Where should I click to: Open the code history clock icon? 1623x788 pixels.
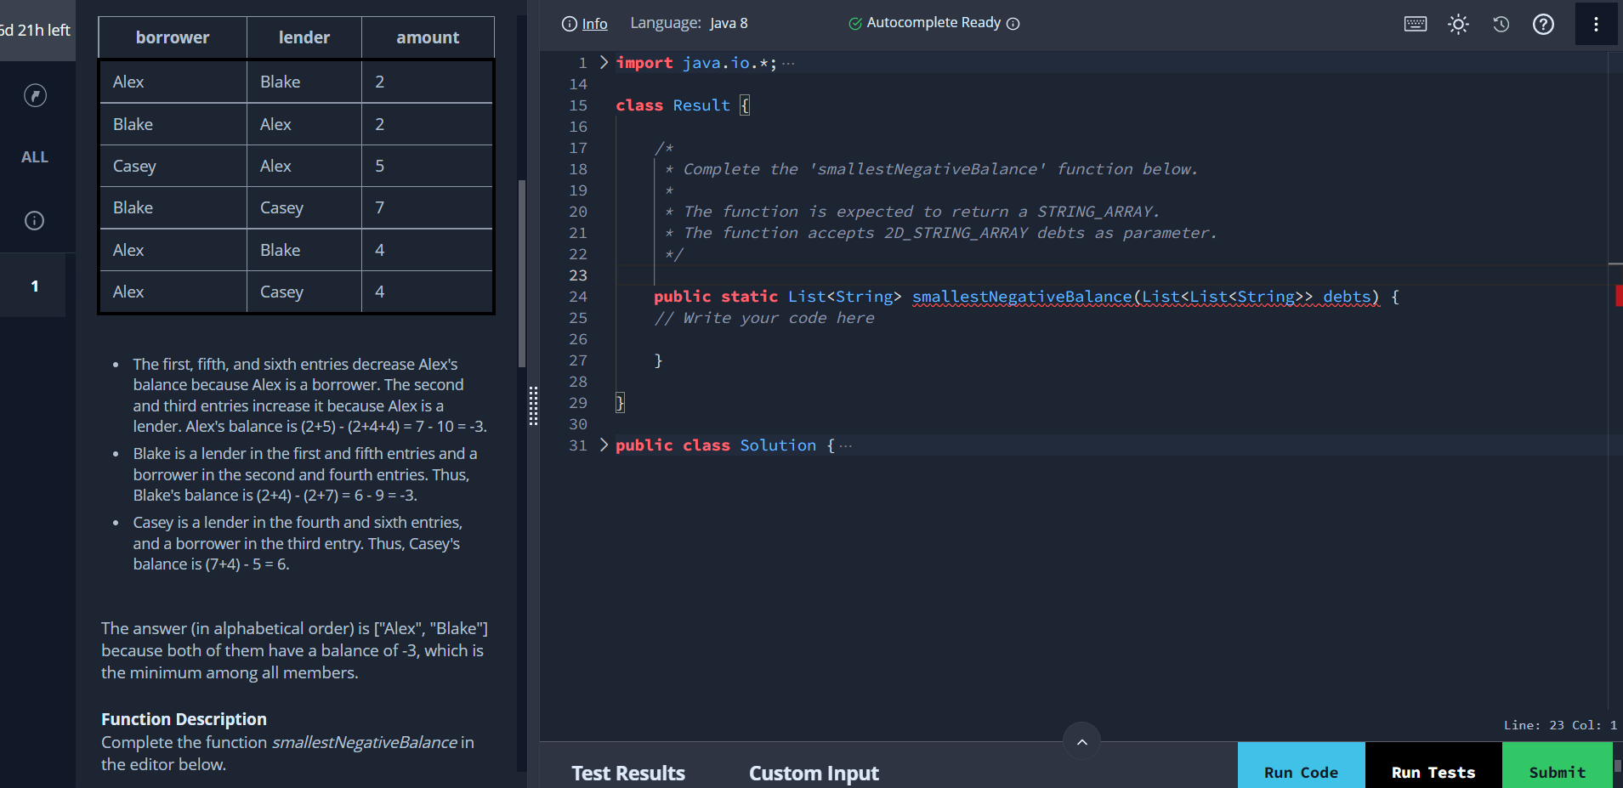pyautogui.click(x=1501, y=24)
